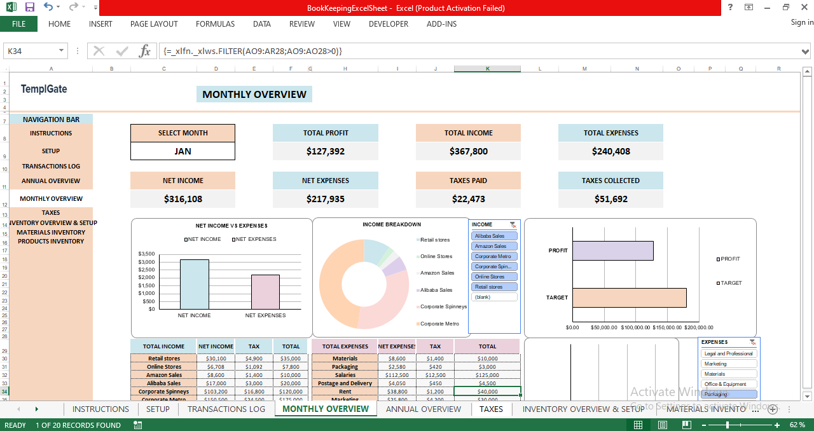Toggle Office & Equipment expense slicer item
Viewport: 814px width, 431px height.
(x=729, y=384)
